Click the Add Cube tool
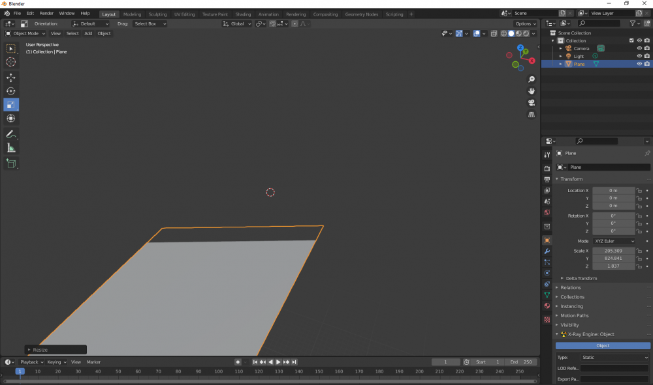The width and height of the screenshot is (653, 385). click(x=11, y=164)
